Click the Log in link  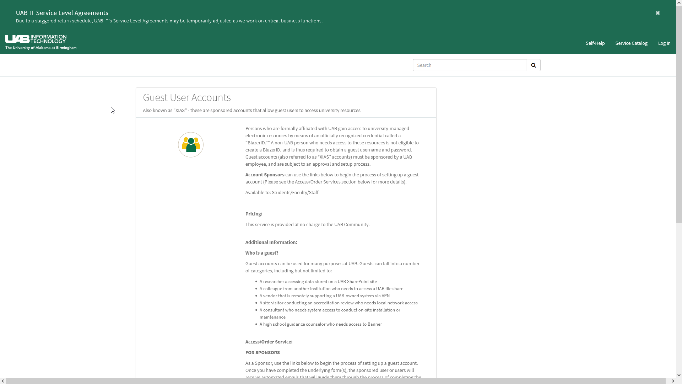(x=664, y=43)
